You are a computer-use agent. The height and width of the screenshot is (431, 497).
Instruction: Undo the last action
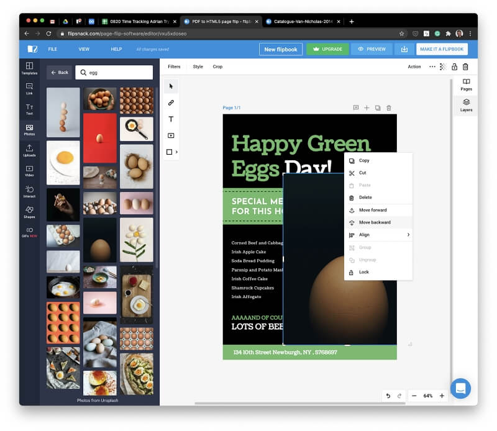(388, 396)
